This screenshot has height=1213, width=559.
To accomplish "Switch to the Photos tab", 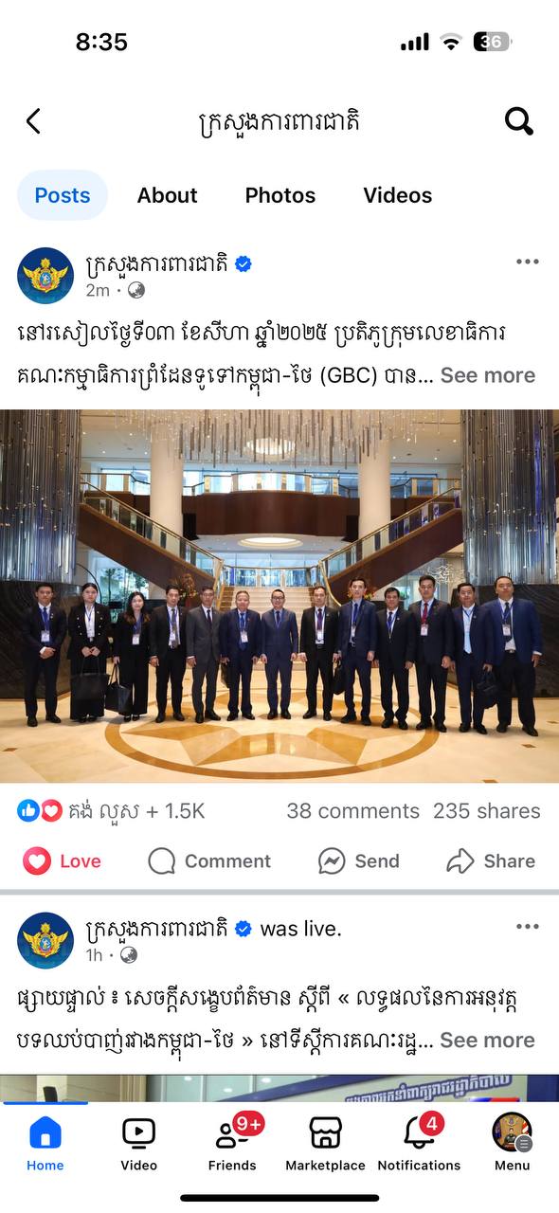I will pos(280,195).
